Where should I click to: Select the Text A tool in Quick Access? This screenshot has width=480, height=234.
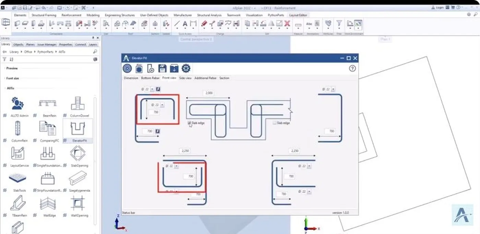(185, 24)
